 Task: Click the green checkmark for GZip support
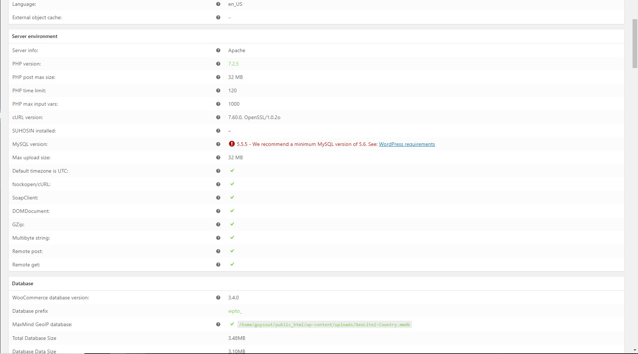click(232, 224)
